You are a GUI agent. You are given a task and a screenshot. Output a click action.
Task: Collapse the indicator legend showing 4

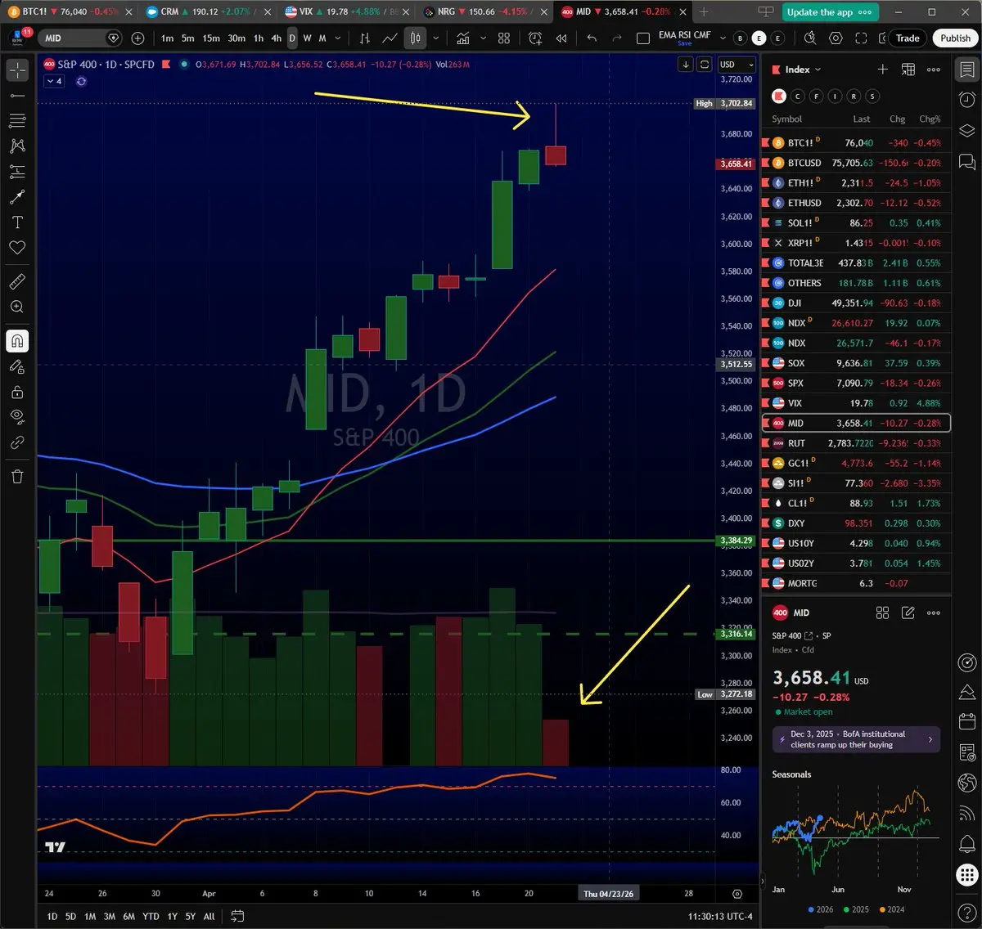click(x=54, y=81)
